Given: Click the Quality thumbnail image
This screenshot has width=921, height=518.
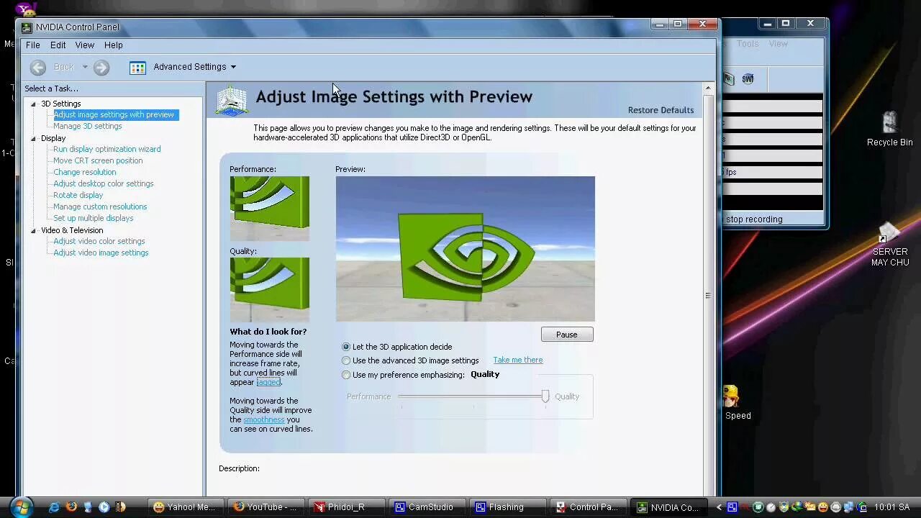Looking at the screenshot, I should tap(270, 289).
